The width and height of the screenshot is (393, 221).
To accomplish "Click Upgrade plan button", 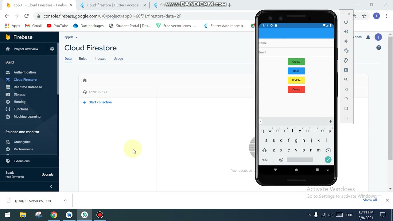I will (x=48, y=175).
